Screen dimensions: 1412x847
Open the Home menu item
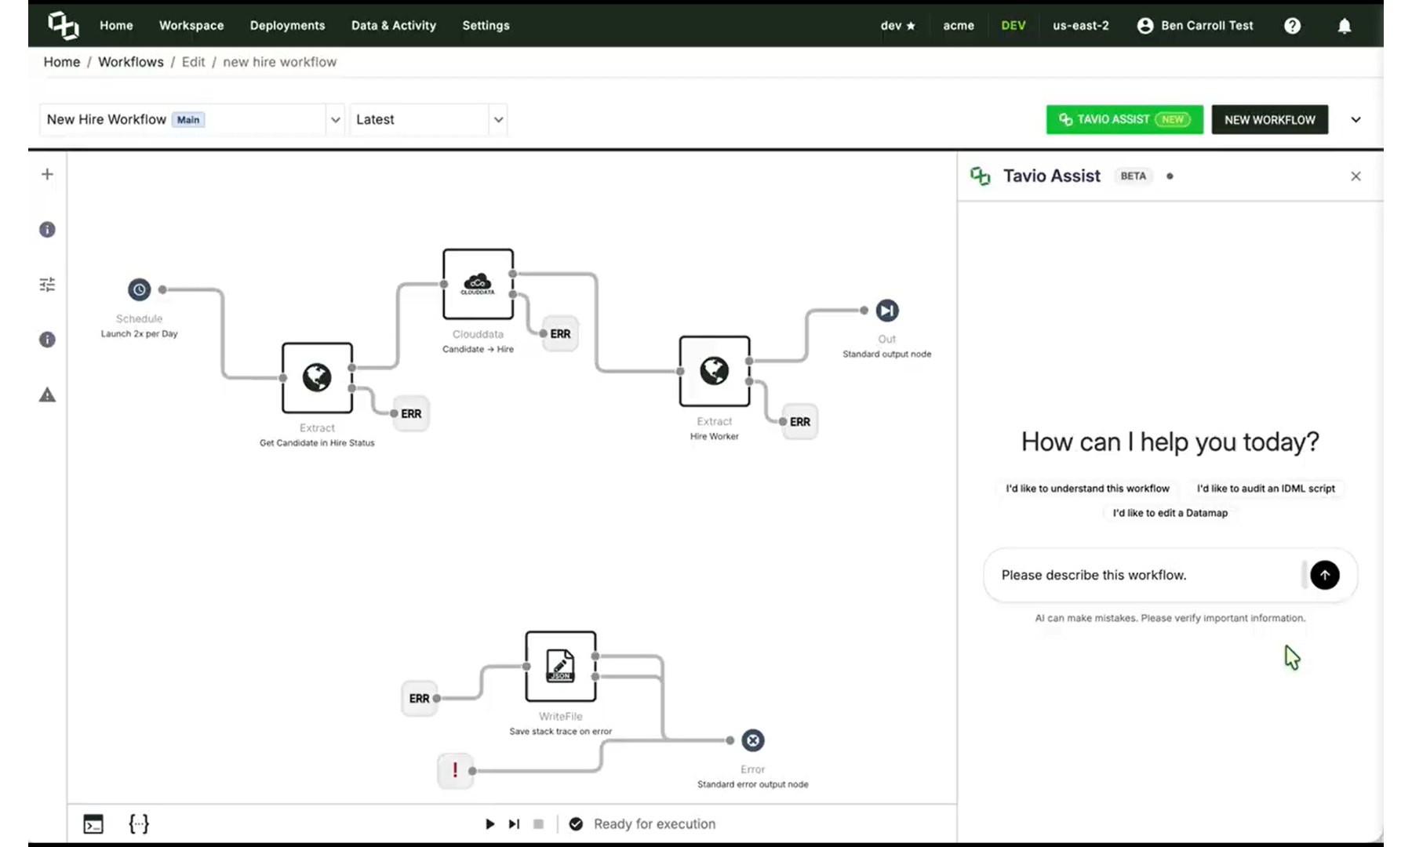pos(116,26)
